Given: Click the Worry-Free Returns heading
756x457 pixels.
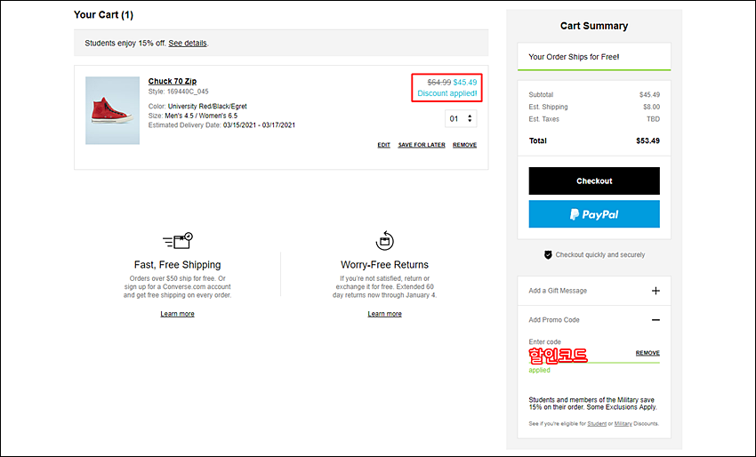Looking at the screenshot, I should click(384, 265).
